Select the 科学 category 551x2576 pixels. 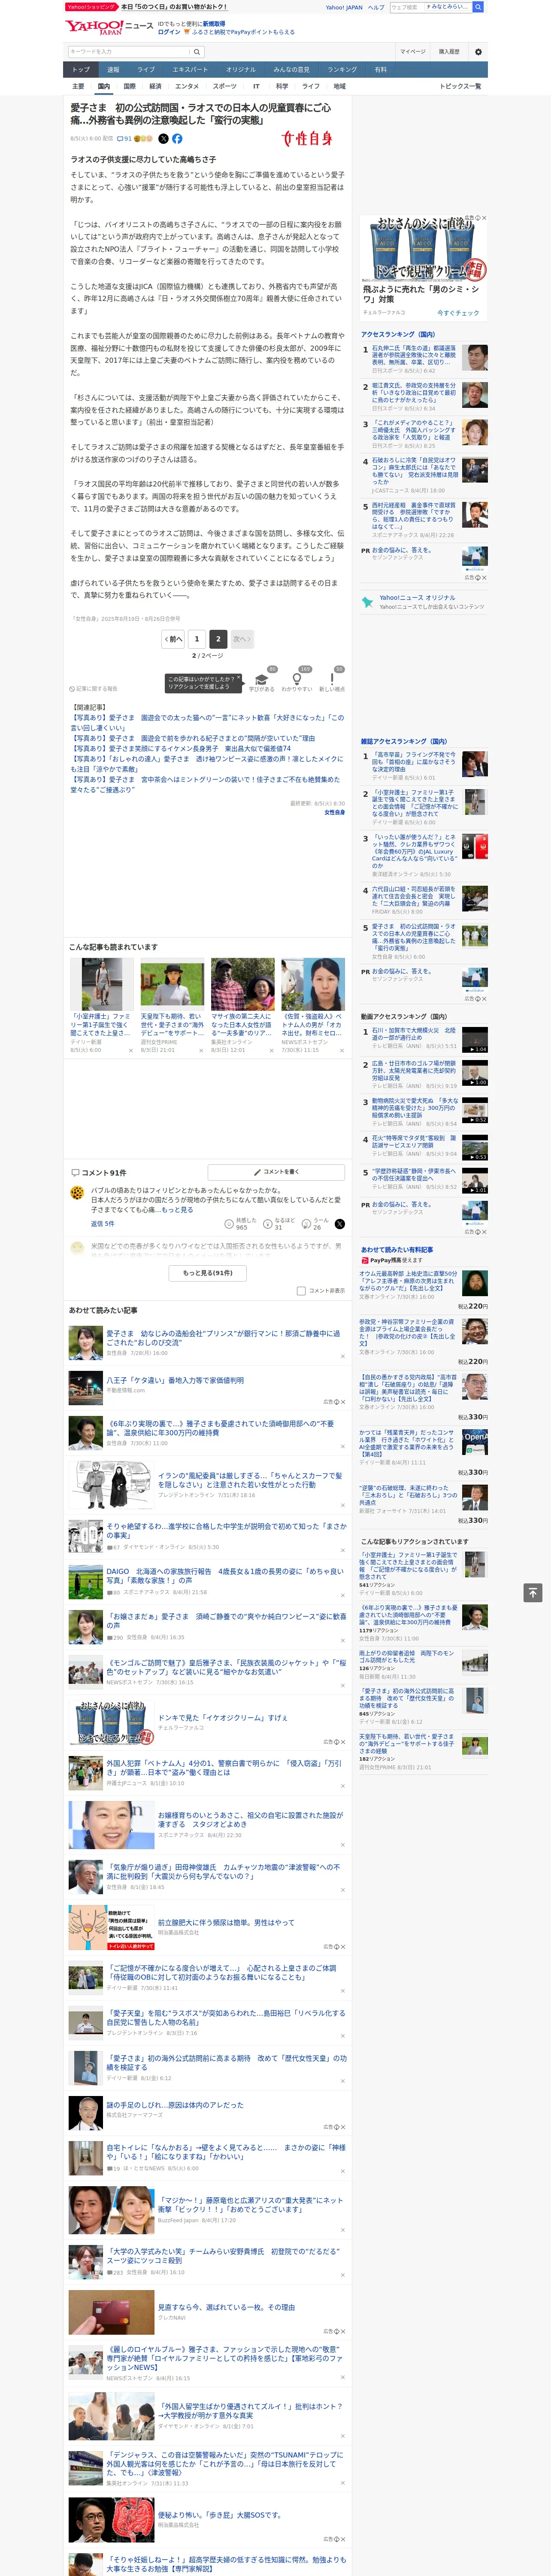point(282,86)
